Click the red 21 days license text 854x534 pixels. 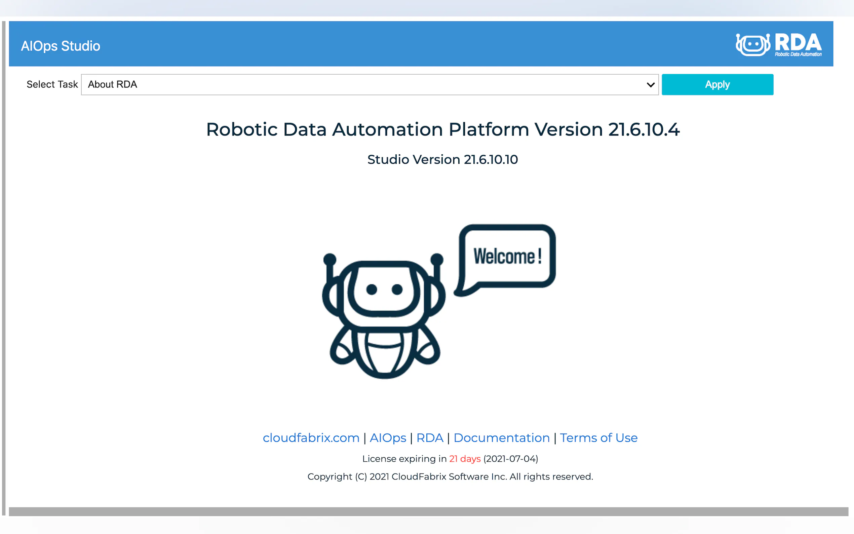[465, 459]
